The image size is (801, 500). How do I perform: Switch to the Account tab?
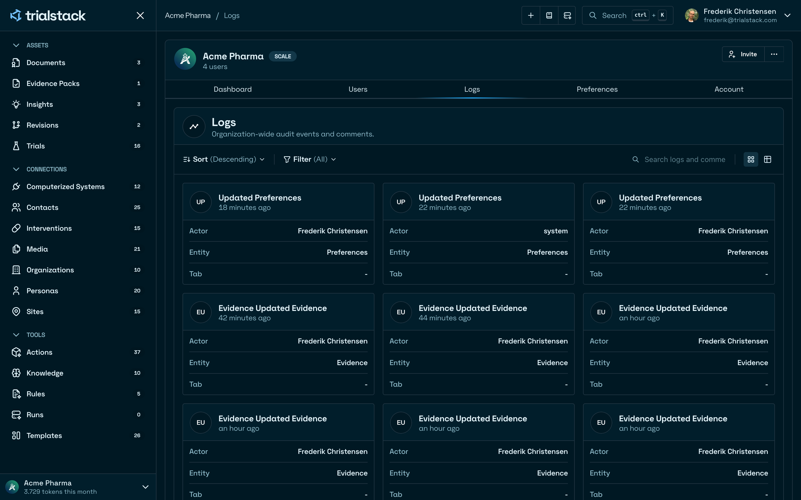pos(729,89)
